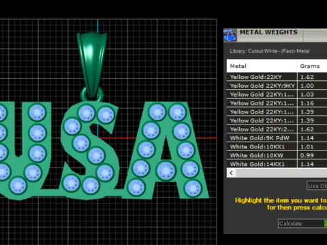The width and height of the screenshot is (327, 245).
Task: Click the Grams column header
Action: [x=312, y=66]
